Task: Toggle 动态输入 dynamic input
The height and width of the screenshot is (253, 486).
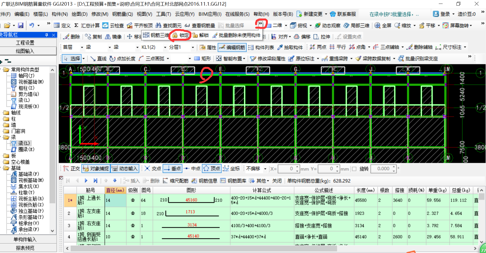Action: click(125, 168)
